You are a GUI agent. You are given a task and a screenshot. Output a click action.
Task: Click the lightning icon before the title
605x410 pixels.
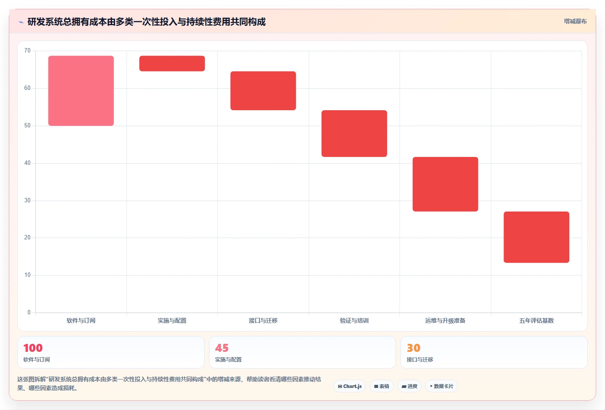[21, 22]
